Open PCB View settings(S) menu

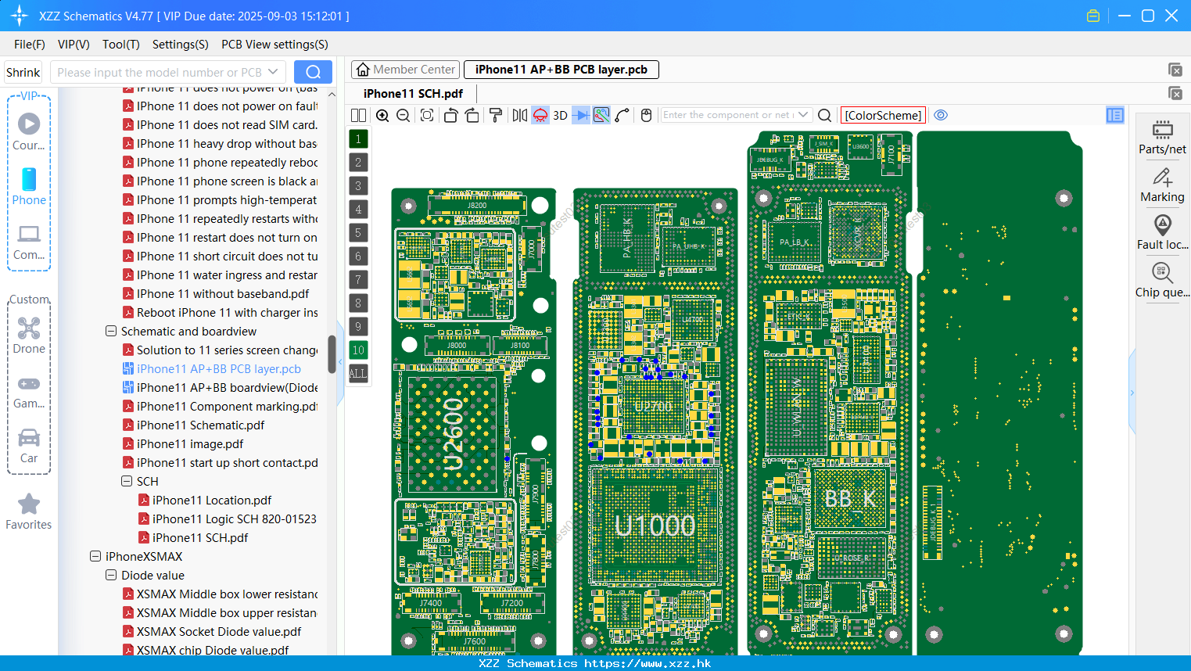coord(274,45)
